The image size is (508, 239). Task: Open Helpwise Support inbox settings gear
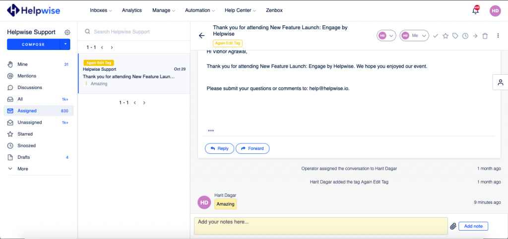(x=67, y=32)
